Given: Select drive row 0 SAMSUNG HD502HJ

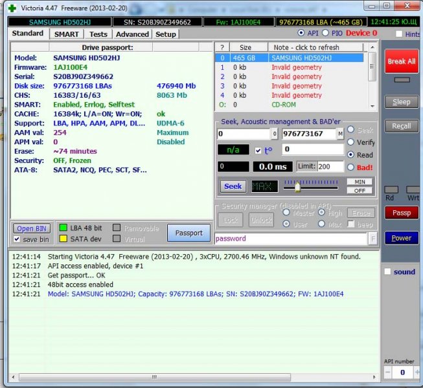Looking at the screenshot, I should (289, 58).
